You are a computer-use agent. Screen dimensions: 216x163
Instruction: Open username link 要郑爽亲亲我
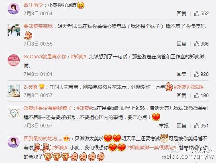[38, 26]
